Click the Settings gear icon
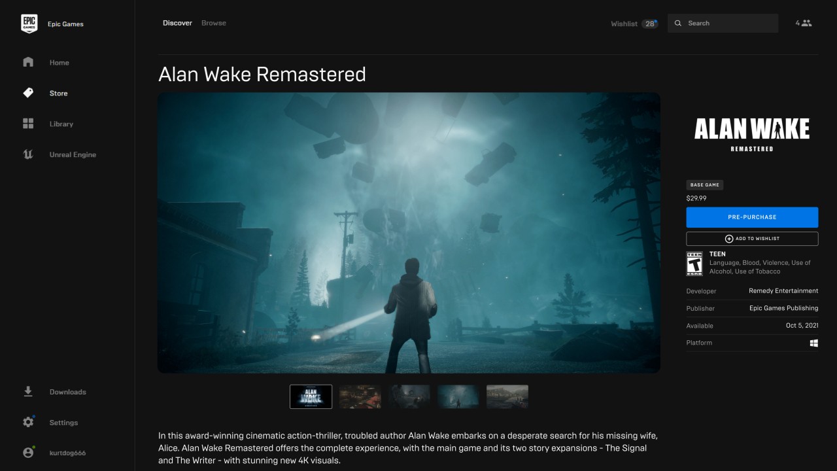 tap(28, 422)
